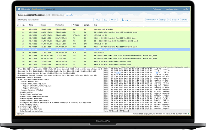Open the 'more info' link
Viewport: 206px width, 130px height.
click(69, 15)
